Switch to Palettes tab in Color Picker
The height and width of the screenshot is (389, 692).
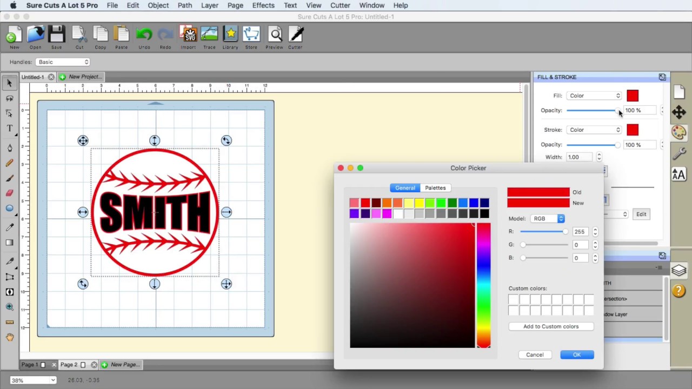435,188
